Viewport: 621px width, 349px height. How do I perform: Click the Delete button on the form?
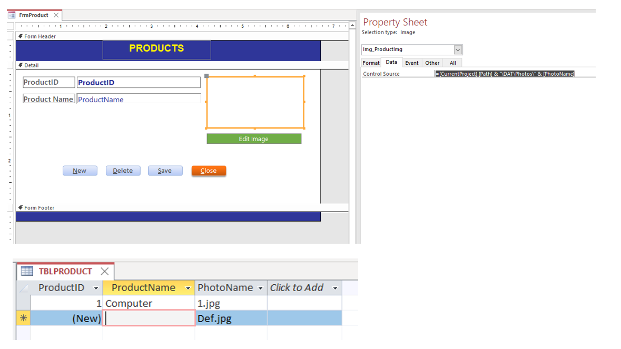coord(123,171)
